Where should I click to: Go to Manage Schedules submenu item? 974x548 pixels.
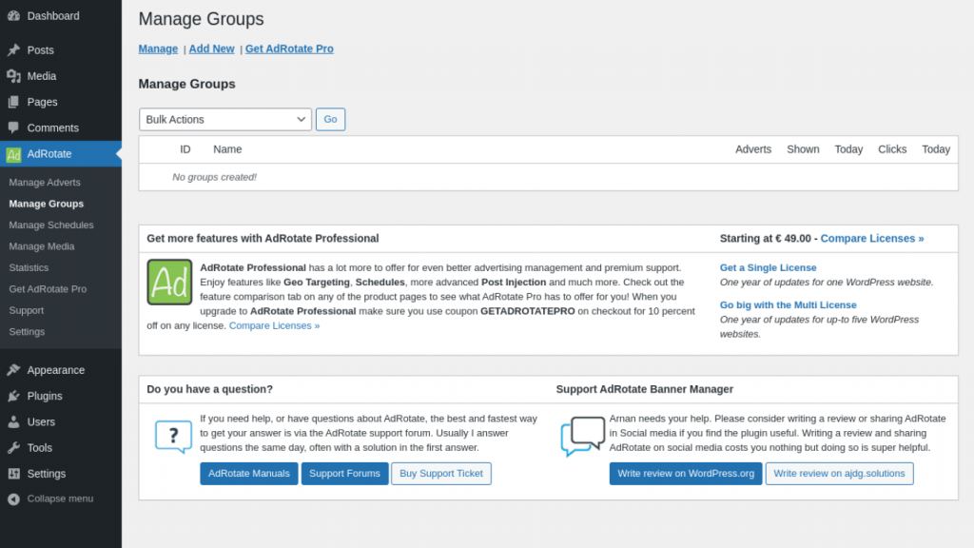51,225
